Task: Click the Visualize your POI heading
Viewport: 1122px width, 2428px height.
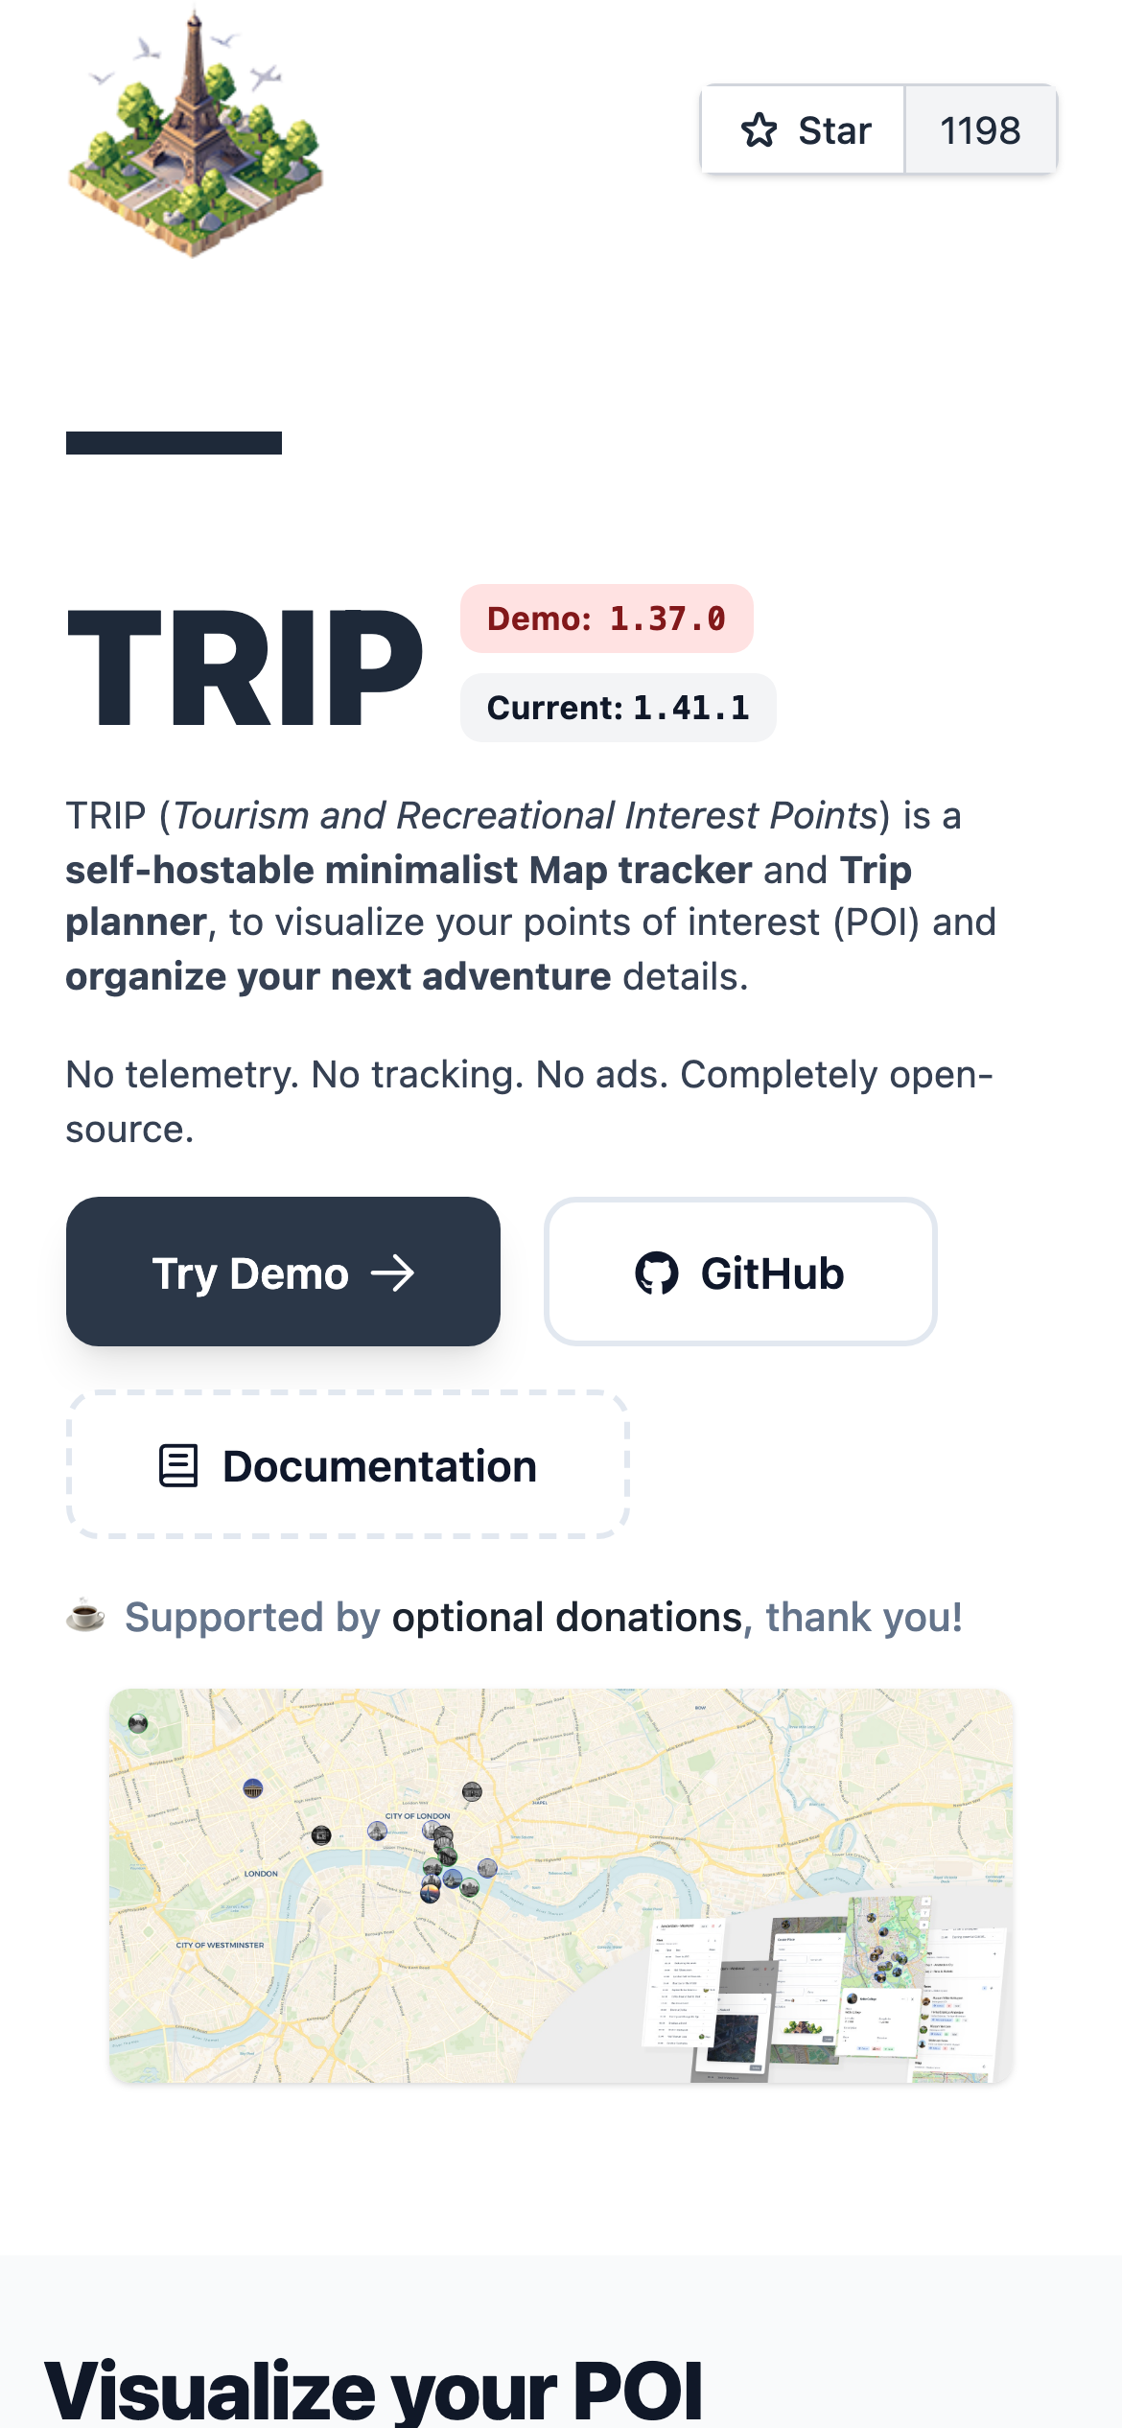Action: point(374,2388)
